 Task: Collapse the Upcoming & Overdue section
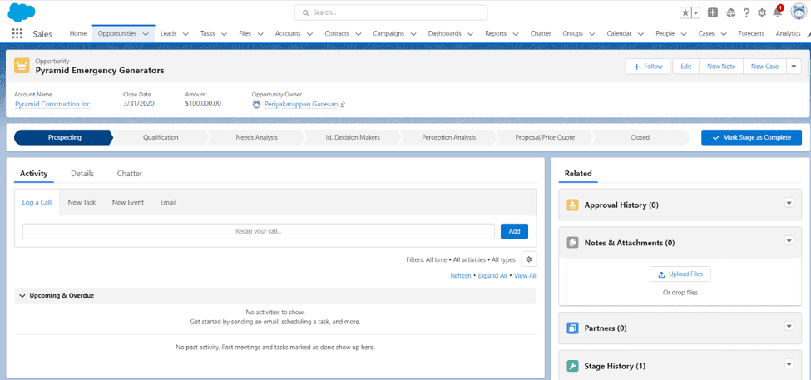pos(22,296)
